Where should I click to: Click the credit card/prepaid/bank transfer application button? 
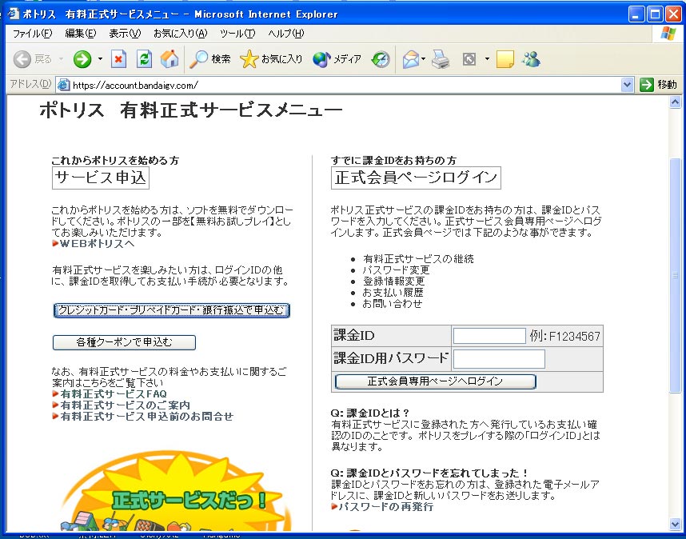(x=171, y=310)
